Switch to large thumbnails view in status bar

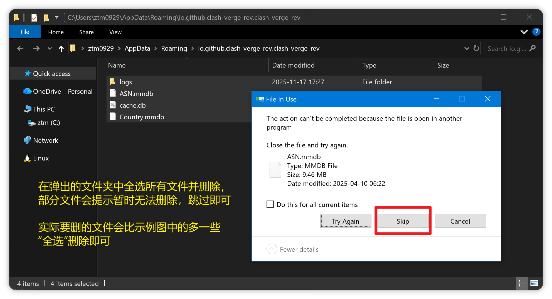tap(534, 283)
